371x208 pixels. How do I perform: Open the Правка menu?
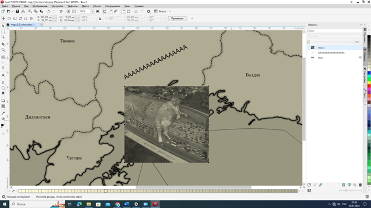16,6
